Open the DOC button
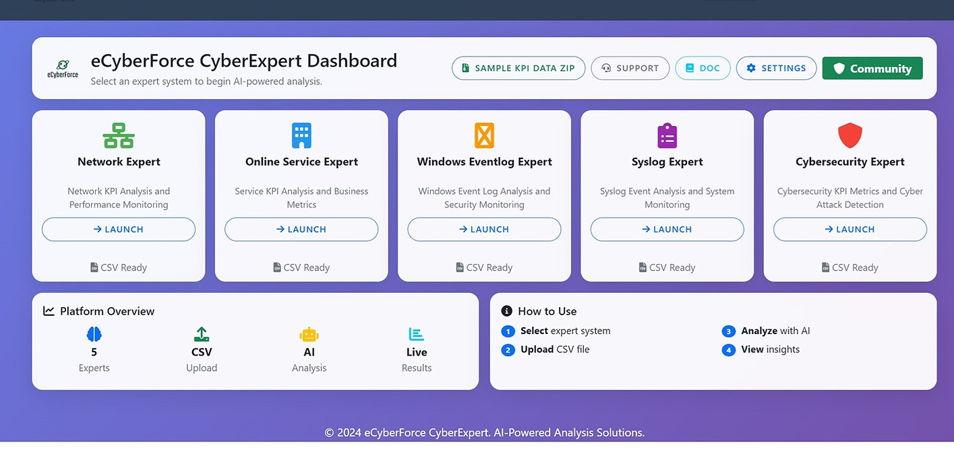Image resolution: width=954 pixels, height=458 pixels. [703, 68]
